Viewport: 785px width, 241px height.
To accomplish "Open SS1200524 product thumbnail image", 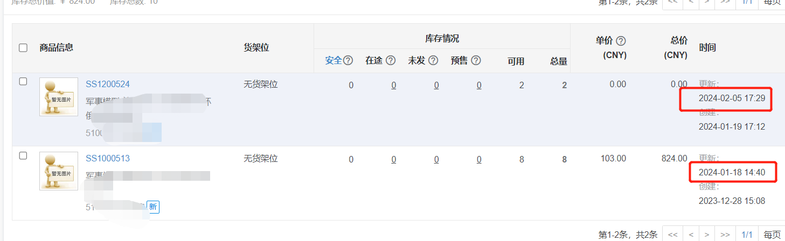I will coord(59,97).
